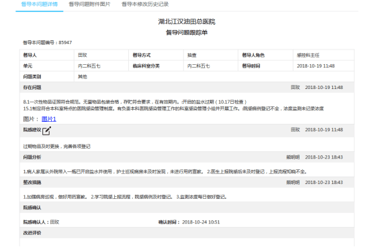
Task: Click the 督导人角色 value 感控科主任
Action: pyautogui.click(x=308, y=55)
